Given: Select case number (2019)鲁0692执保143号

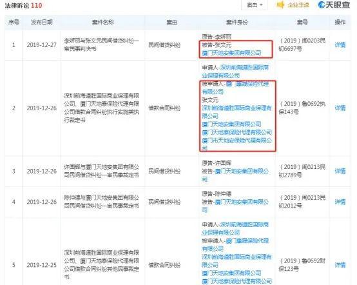Looking at the screenshot, I should click(302, 108).
